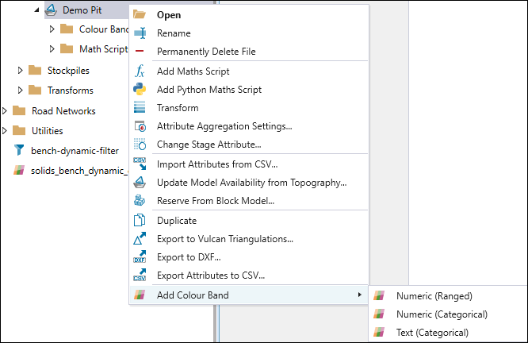Click the Reserve From Block Model icon
The height and width of the screenshot is (343, 528).
coord(140,200)
